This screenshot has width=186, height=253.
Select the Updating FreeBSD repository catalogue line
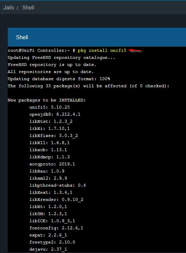click(61, 57)
